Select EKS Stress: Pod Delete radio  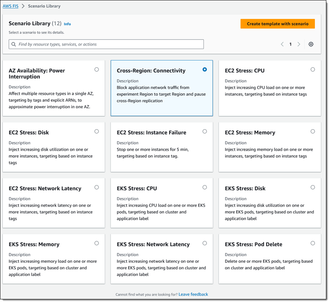(313, 243)
